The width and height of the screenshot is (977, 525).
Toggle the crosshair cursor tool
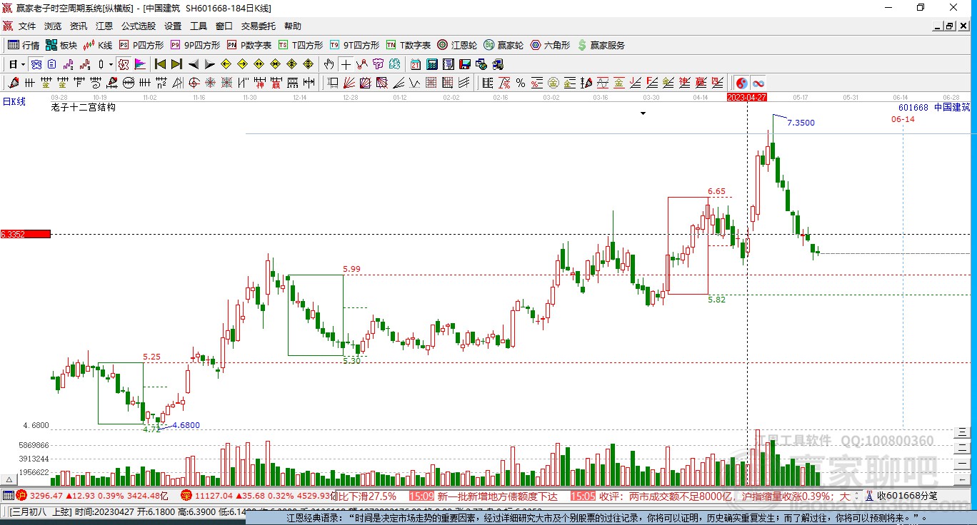point(346,64)
